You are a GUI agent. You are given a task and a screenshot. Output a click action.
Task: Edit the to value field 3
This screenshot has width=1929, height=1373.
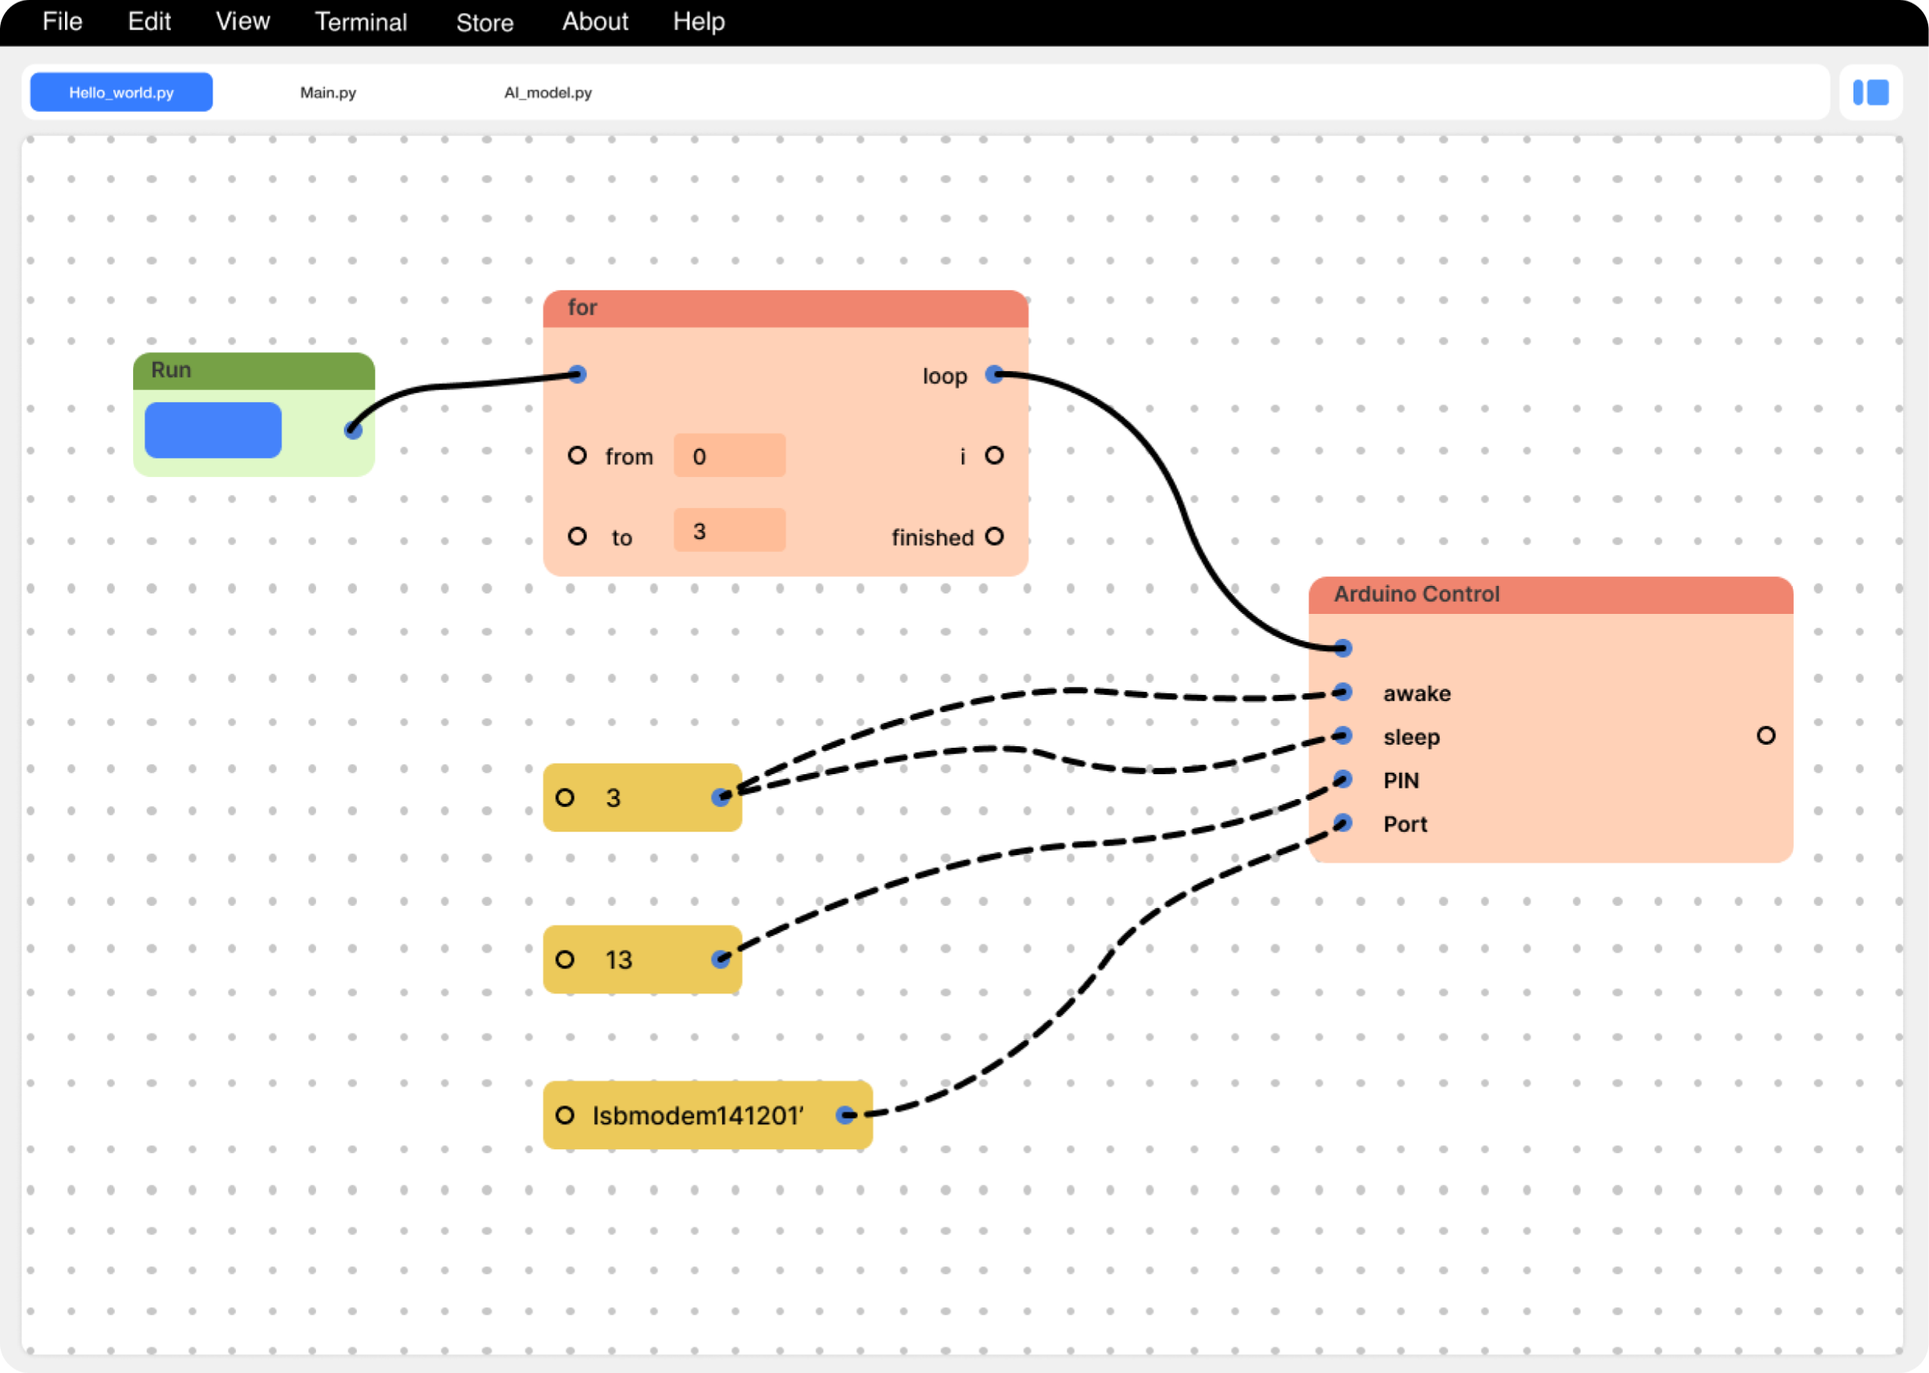click(729, 530)
